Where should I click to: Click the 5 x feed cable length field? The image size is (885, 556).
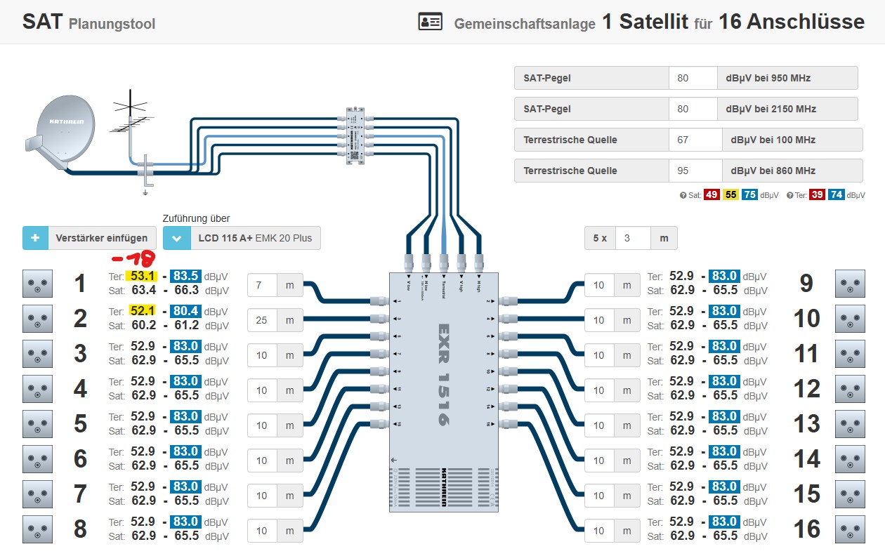point(632,239)
